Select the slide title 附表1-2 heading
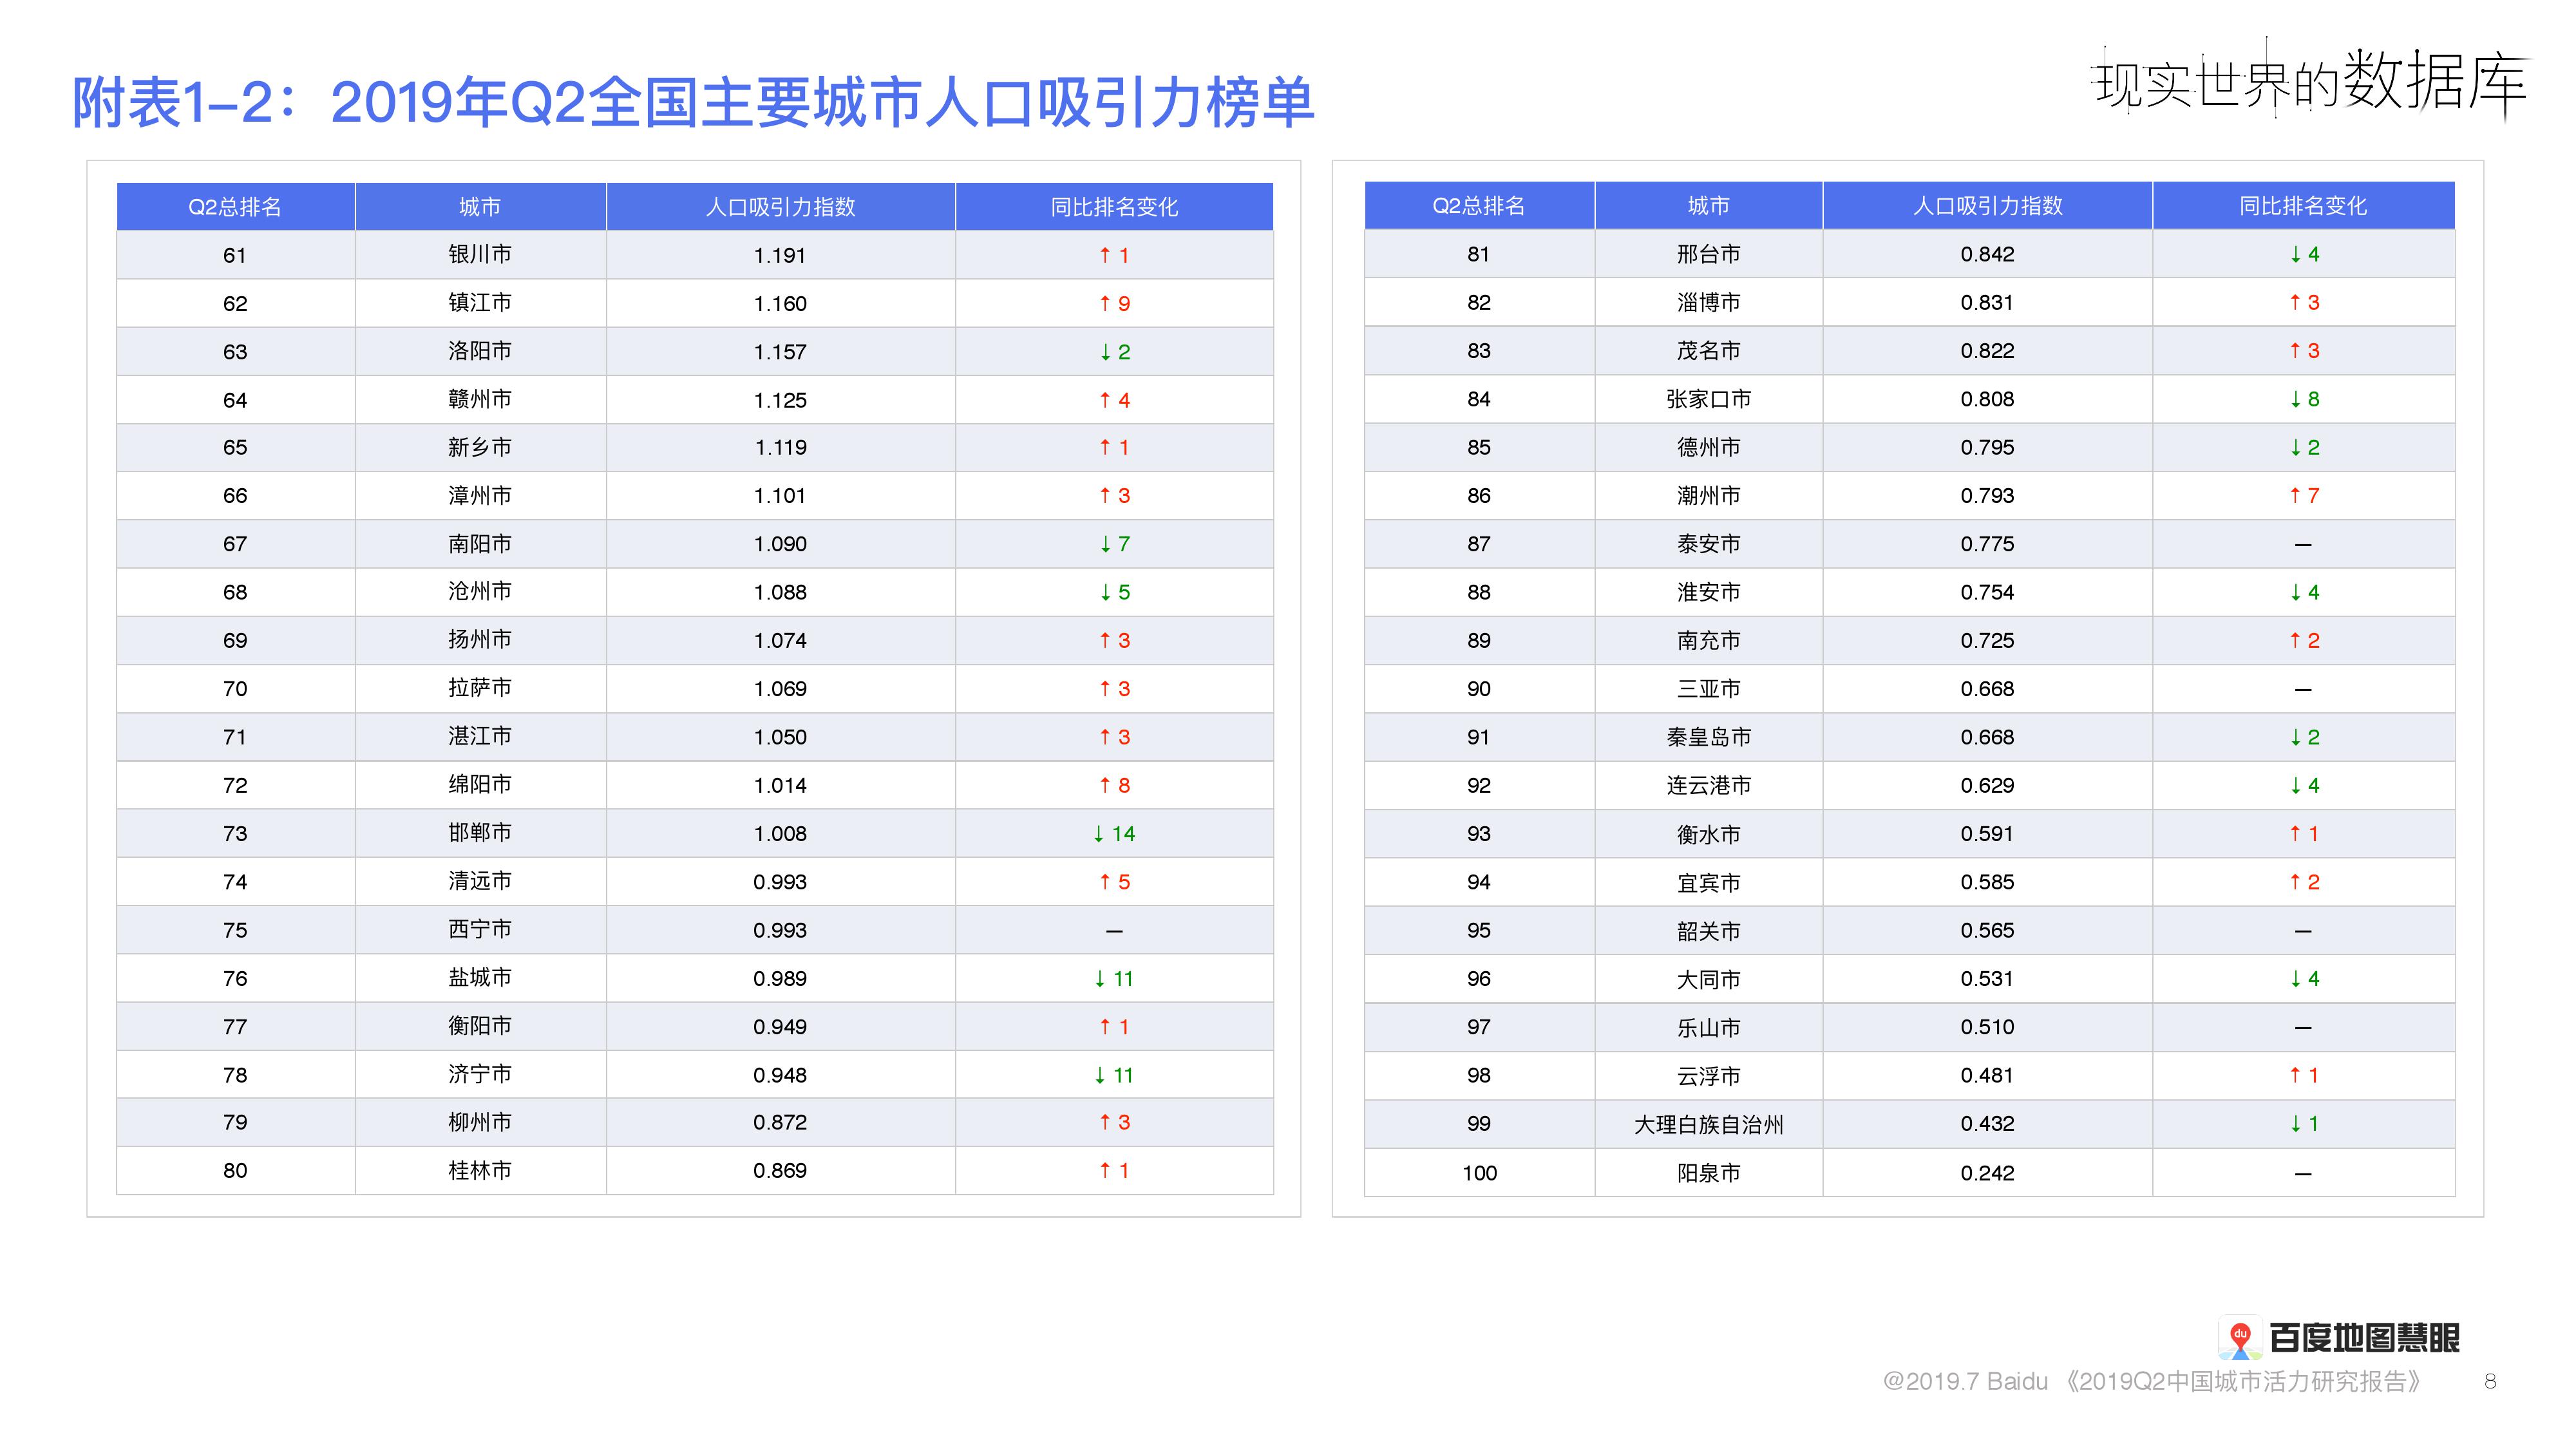The image size is (2576, 1449). click(693, 102)
